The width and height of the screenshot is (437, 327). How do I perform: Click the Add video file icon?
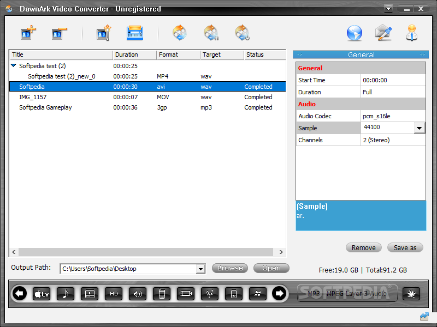28,33
